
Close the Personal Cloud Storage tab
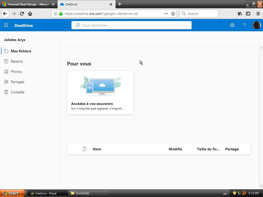point(53,4)
